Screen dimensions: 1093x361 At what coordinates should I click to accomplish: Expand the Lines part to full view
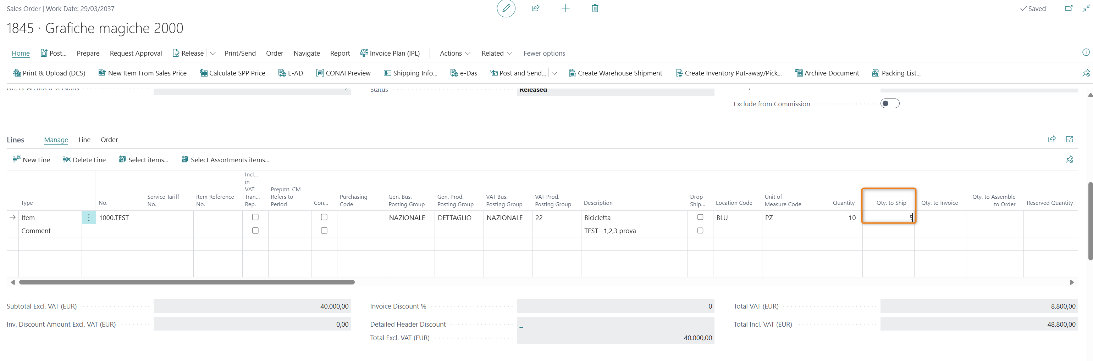(1069, 139)
